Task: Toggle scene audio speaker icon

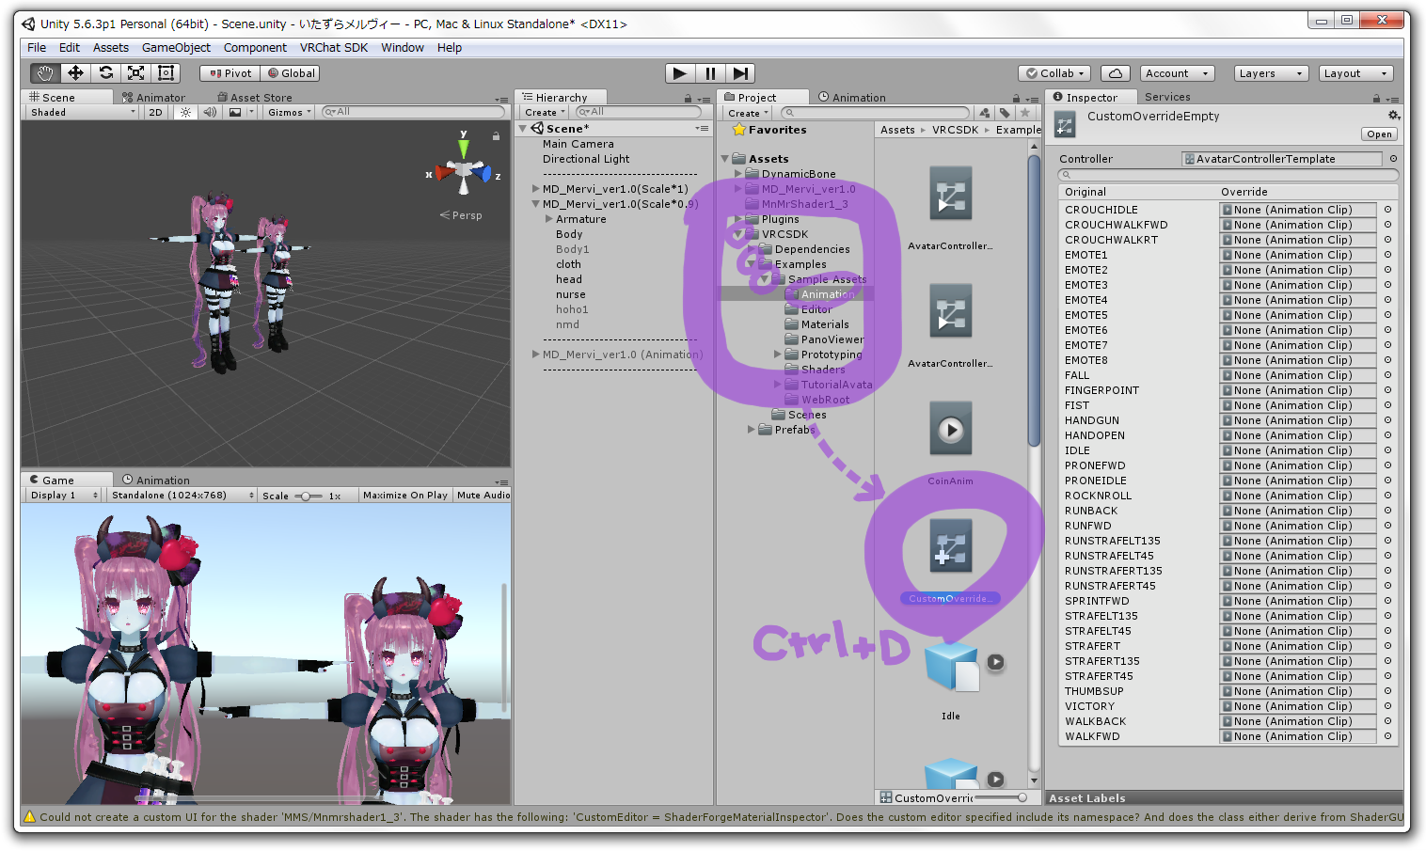Action: [x=210, y=112]
